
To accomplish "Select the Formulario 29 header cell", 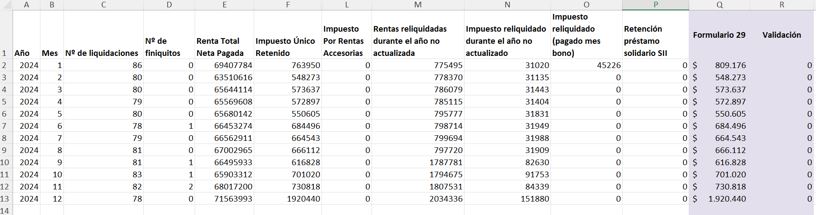I will [719, 35].
